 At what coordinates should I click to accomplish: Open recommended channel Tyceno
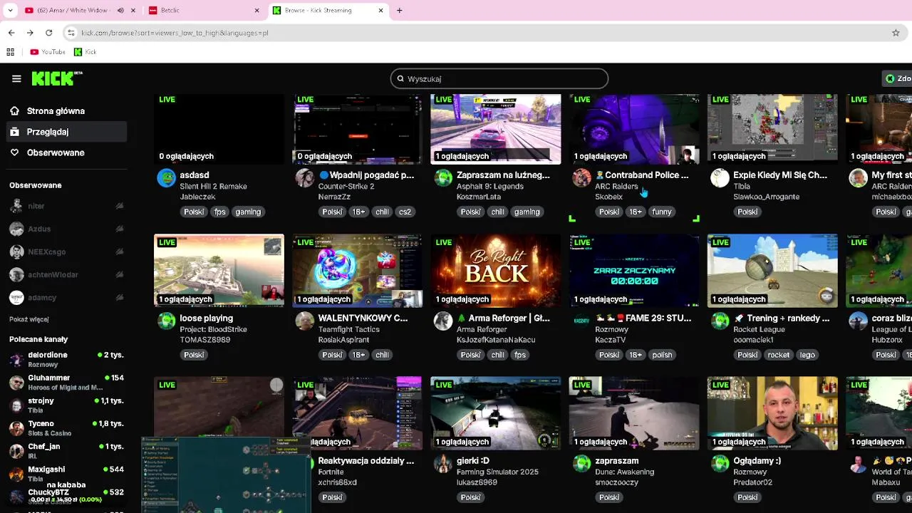[66, 428]
